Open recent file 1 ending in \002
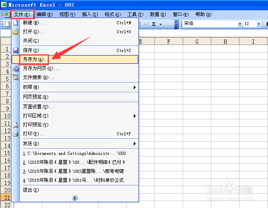This screenshot has height=208, width=268. pos(75,153)
